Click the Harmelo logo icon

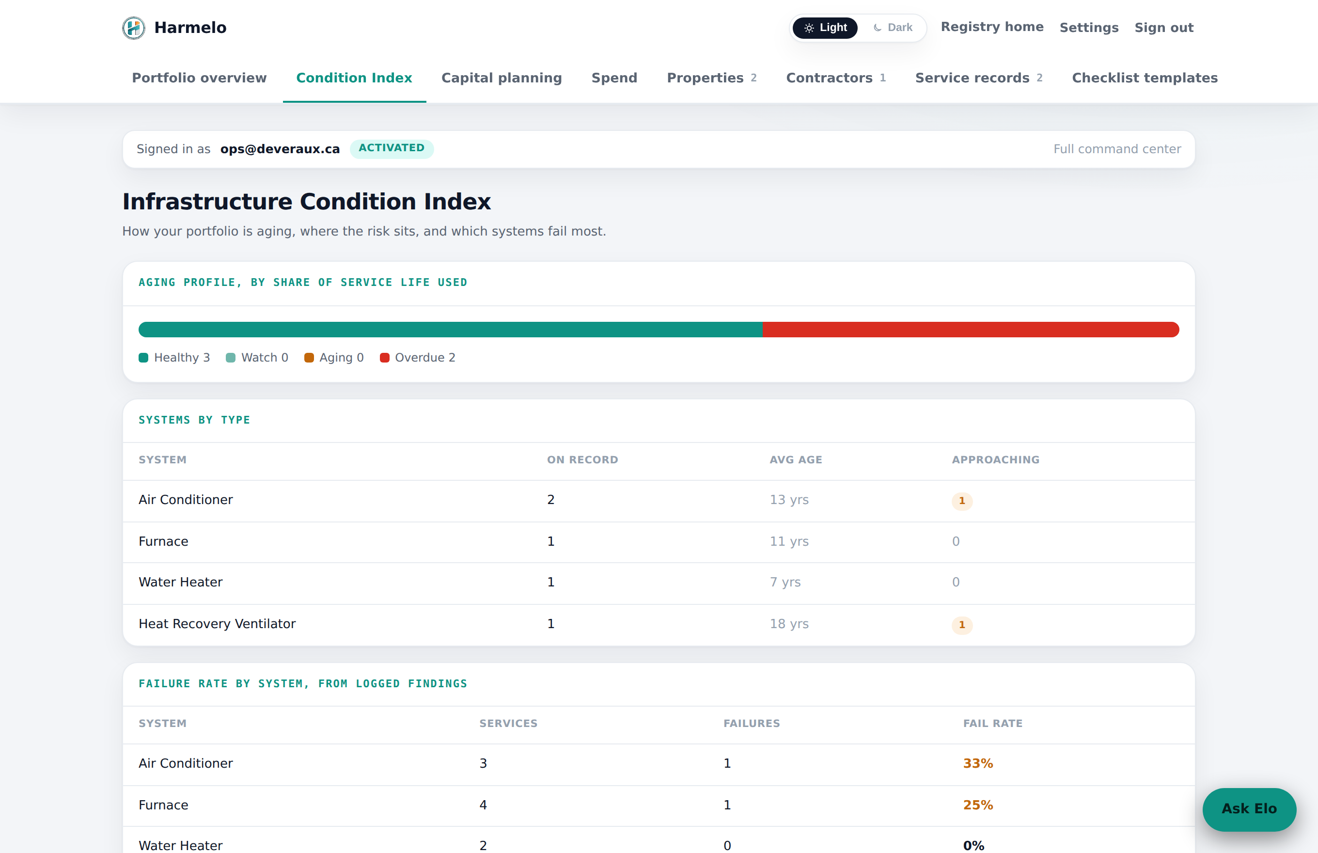133,28
